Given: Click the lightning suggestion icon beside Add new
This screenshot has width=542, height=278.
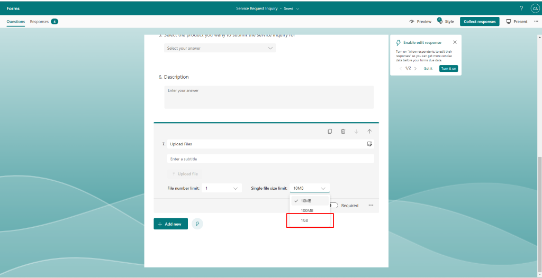Looking at the screenshot, I should coord(197,224).
